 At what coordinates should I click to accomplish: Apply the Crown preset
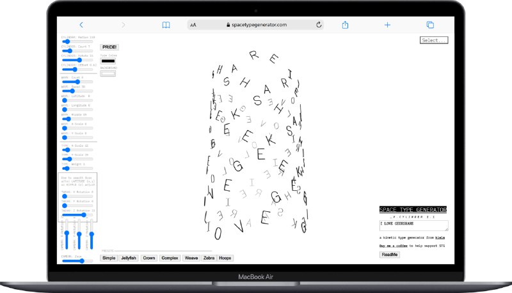149,258
